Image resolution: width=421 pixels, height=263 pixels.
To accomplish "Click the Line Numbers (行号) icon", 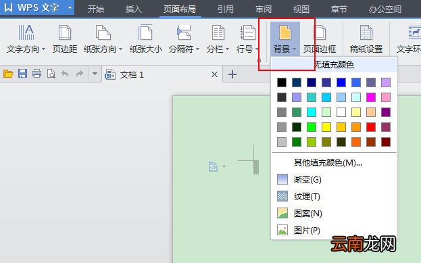I will click(x=247, y=32).
